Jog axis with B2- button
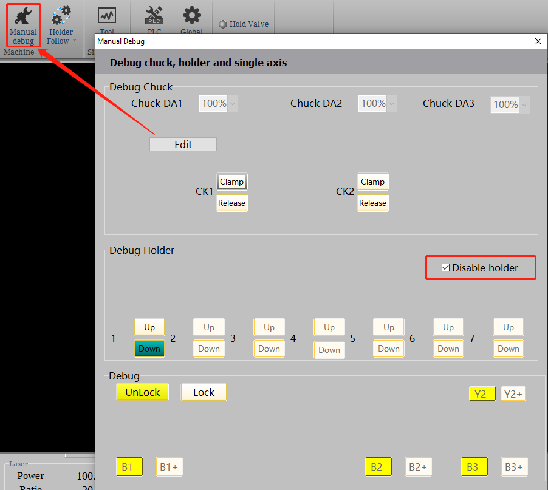Screen dimensions: 548x490 coord(379,466)
